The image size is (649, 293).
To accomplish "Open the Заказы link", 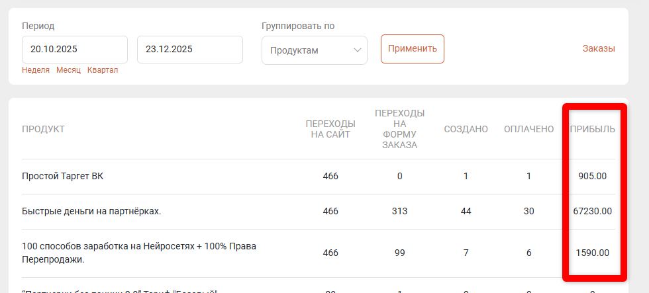I will point(599,48).
